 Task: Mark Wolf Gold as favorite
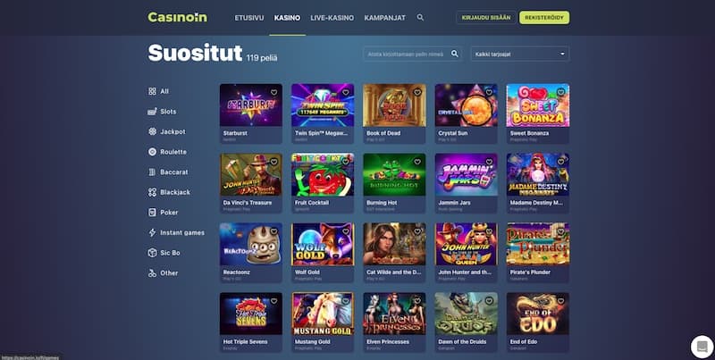coord(346,231)
